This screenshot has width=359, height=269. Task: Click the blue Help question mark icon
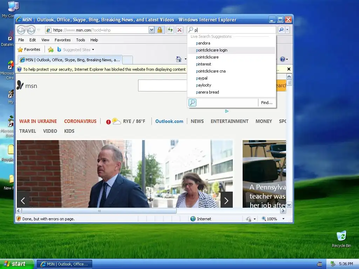coord(283,59)
